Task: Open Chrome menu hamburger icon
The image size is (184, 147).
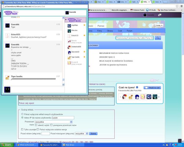Action: tap(182, 6)
